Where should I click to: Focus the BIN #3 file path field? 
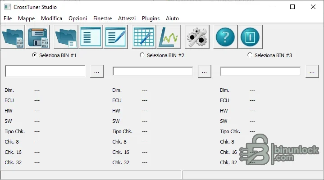click(260, 72)
